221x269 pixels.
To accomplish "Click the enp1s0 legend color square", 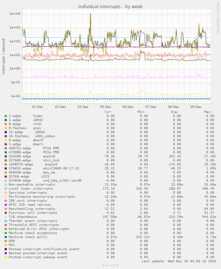I will pyautogui.click(x=6, y=156).
